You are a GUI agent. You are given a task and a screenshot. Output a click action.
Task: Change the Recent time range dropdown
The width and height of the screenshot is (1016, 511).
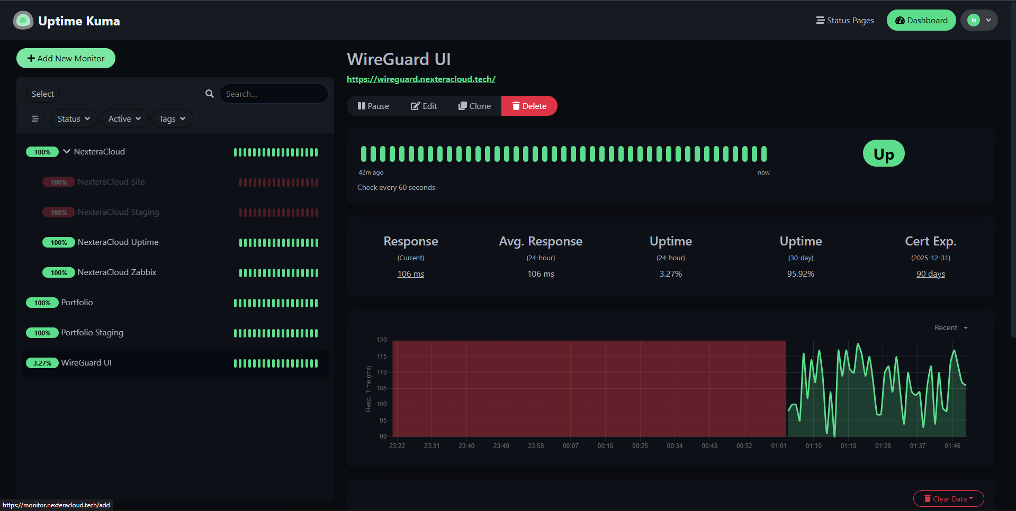[x=950, y=327]
